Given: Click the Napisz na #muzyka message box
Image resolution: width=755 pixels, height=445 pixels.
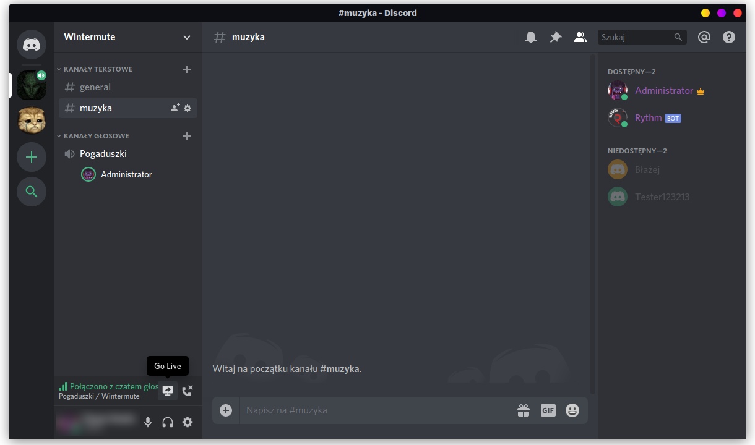Looking at the screenshot, I should [x=377, y=410].
